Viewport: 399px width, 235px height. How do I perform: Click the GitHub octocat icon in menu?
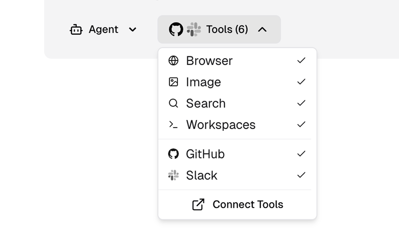coord(173,154)
